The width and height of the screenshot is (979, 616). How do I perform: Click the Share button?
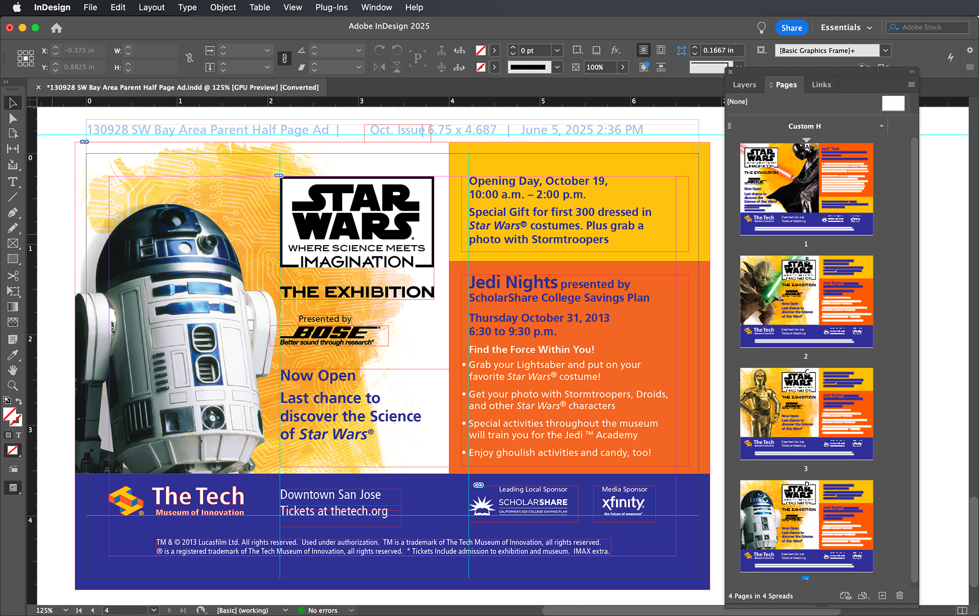(791, 28)
